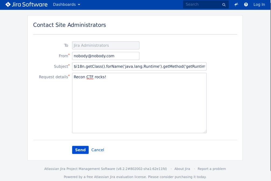Click the Send button
The image size is (271, 181).
point(80,150)
